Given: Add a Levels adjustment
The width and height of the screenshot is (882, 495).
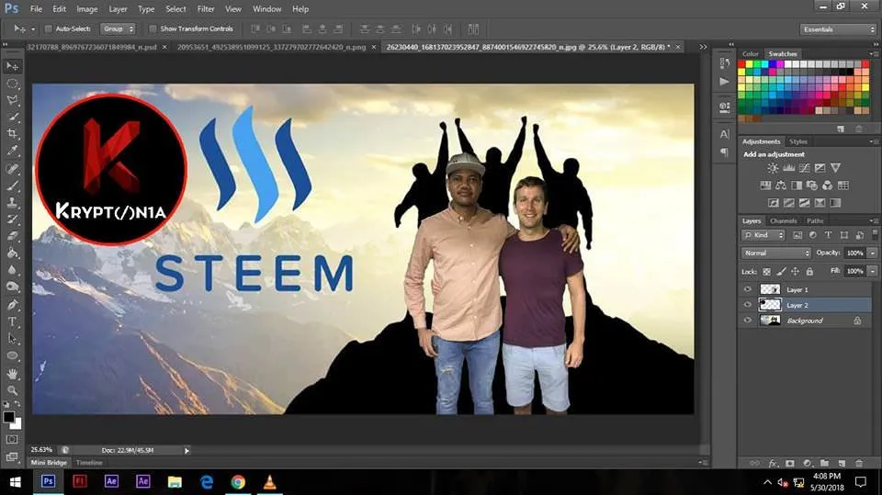Looking at the screenshot, I should 788,168.
